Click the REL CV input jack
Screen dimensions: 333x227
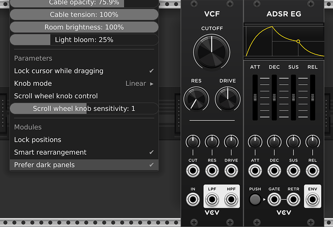[312, 171]
